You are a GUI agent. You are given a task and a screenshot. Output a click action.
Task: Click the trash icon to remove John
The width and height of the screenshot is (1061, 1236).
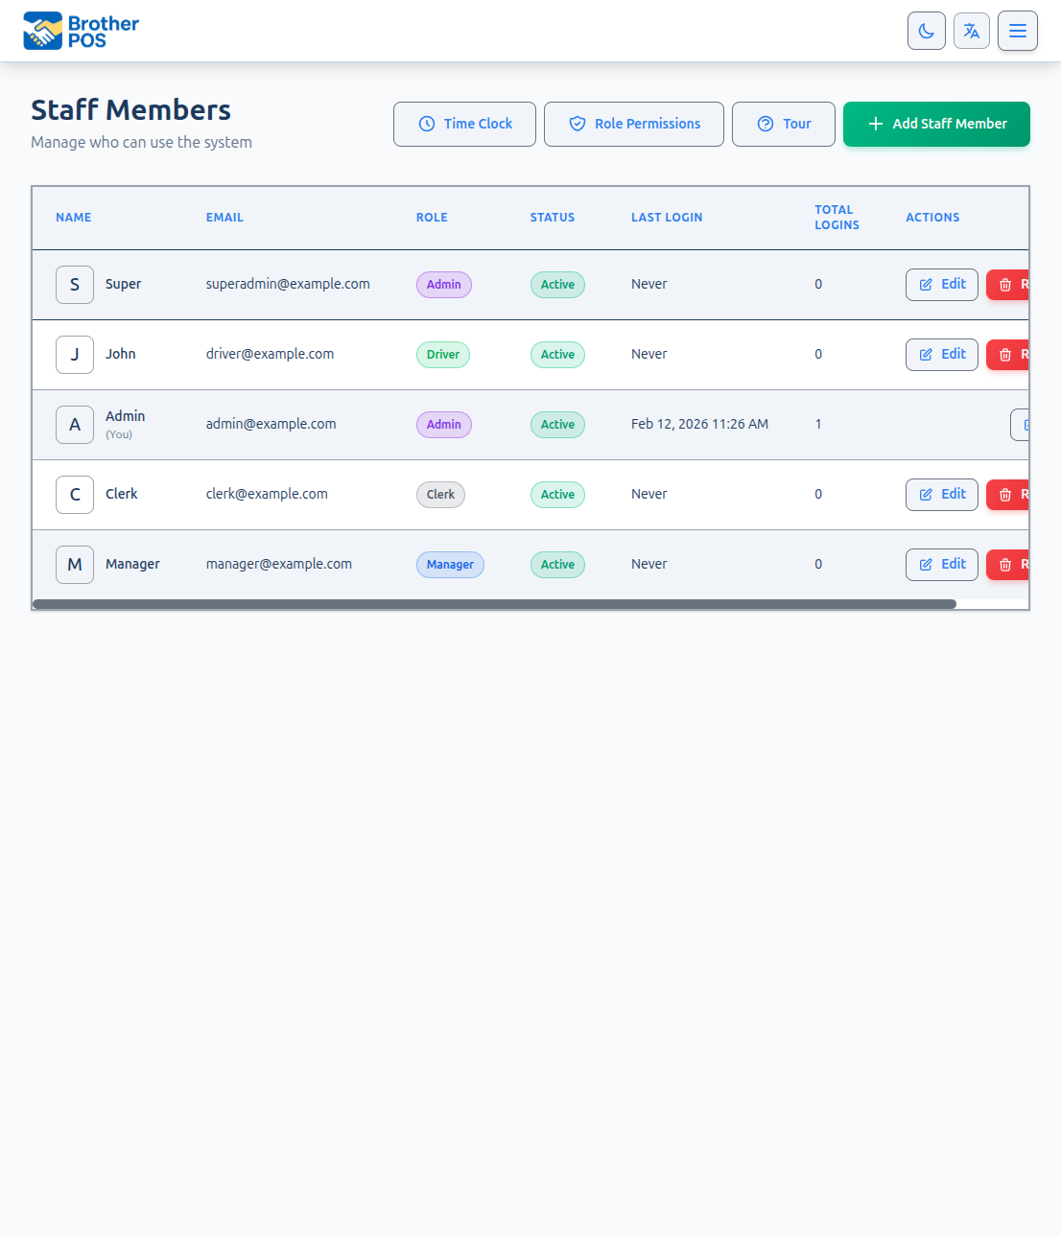point(1005,354)
